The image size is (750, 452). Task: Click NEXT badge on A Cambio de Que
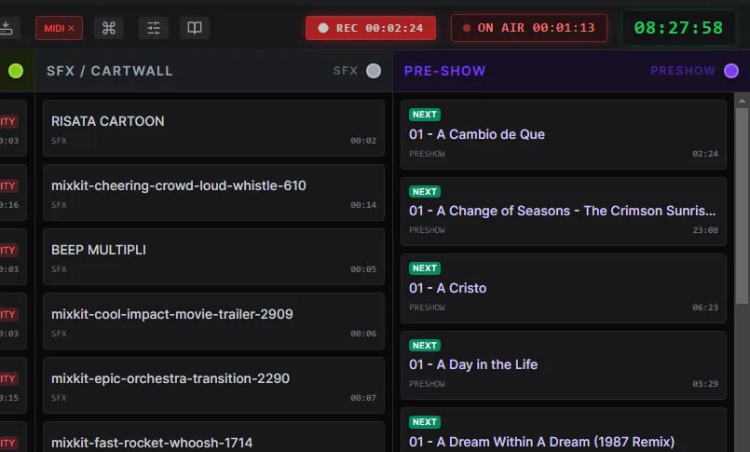[425, 115]
